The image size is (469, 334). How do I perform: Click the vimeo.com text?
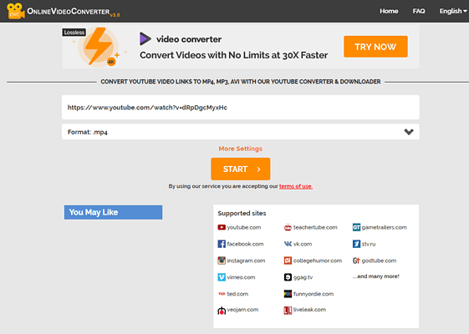pyautogui.click(x=241, y=277)
